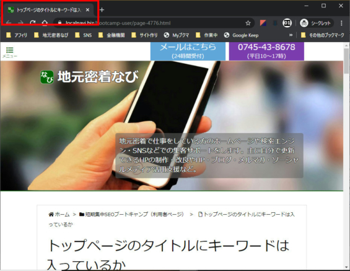Image resolution: width=350 pixels, height=271 pixels.
Task: Open the サイト作り bookmark folder
Action: click(x=144, y=35)
